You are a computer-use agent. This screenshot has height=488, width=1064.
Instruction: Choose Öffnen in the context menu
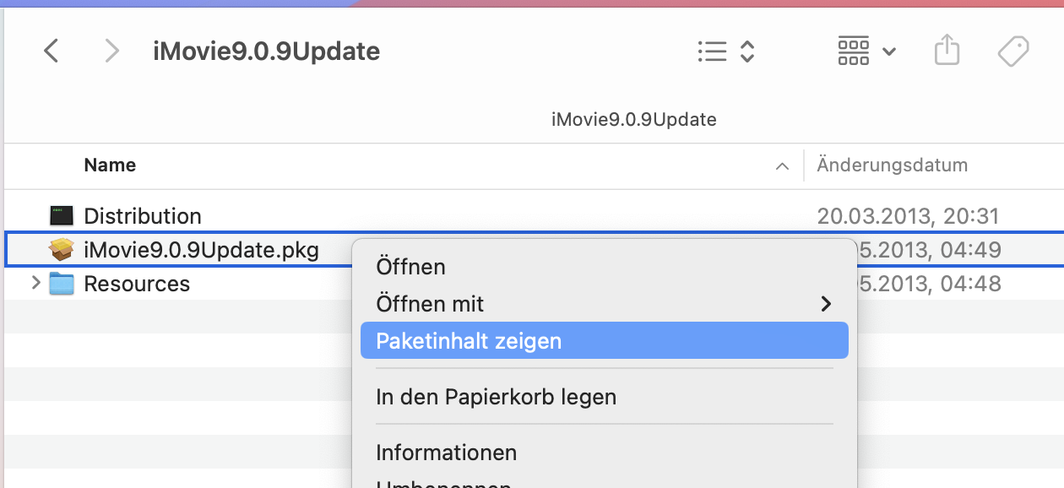coord(410,267)
